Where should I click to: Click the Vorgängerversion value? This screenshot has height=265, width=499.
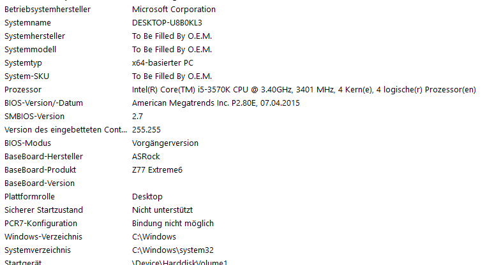(x=165, y=143)
